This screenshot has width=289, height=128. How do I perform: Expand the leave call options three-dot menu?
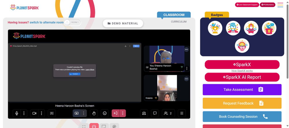click(x=123, y=113)
